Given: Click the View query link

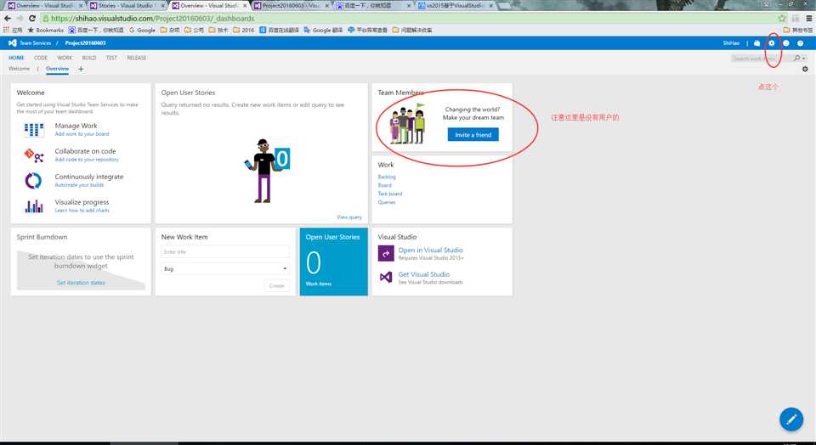Looking at the screenshot, I should pyautogui.click(x=349, y=217).
